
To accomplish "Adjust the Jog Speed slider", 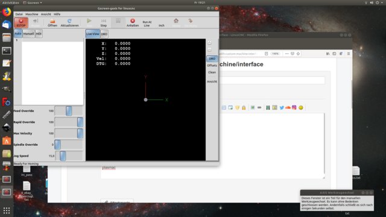I will pyautogui.click(x=69, y=156).
